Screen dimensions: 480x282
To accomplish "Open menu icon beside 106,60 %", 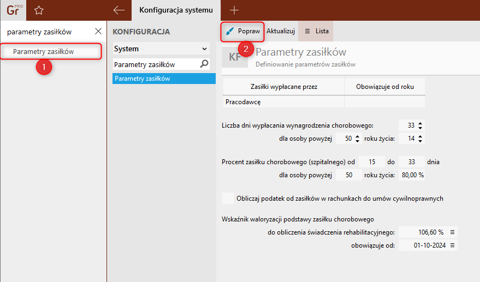I will 453,232.
